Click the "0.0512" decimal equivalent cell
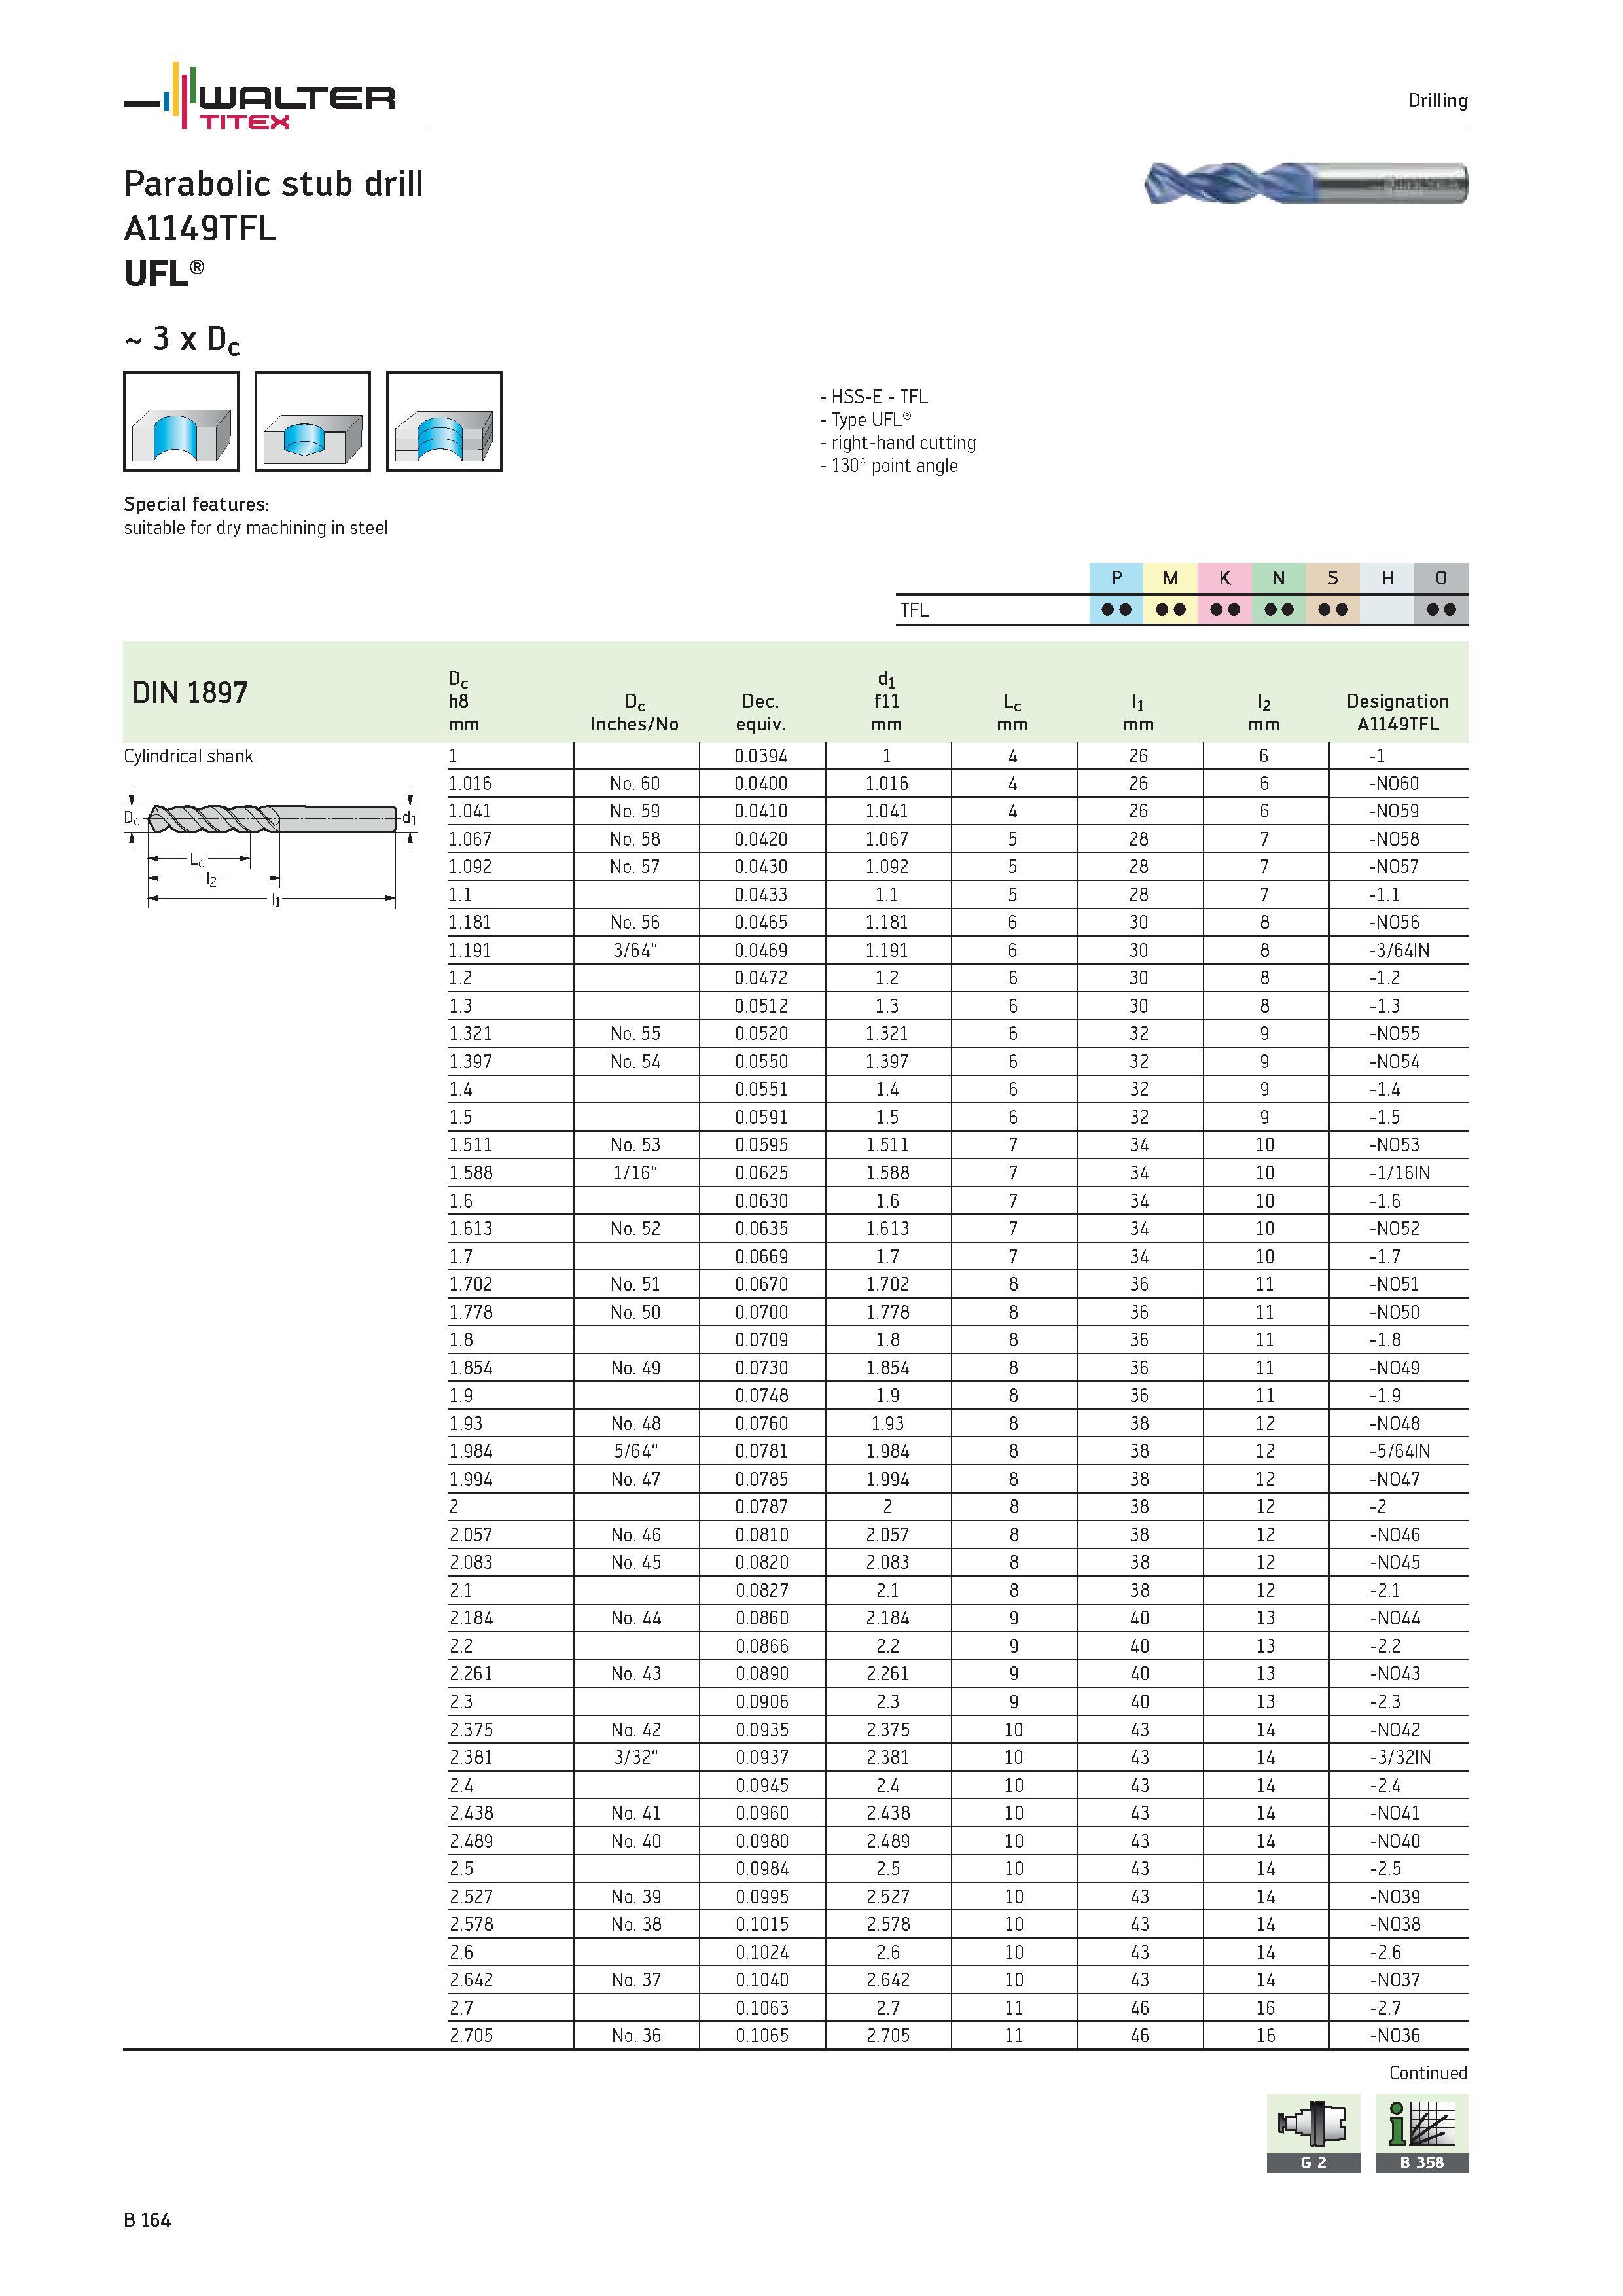This screenshot has width=1623, height=2296. [761, 1007]
